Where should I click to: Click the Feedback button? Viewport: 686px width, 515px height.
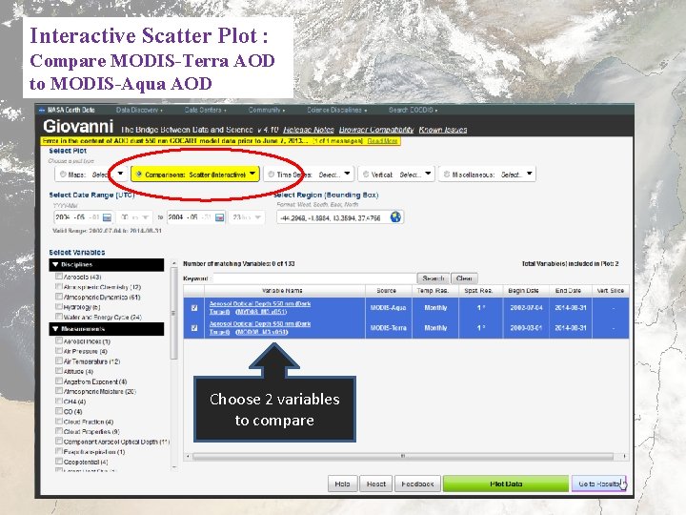pos(417,484)
